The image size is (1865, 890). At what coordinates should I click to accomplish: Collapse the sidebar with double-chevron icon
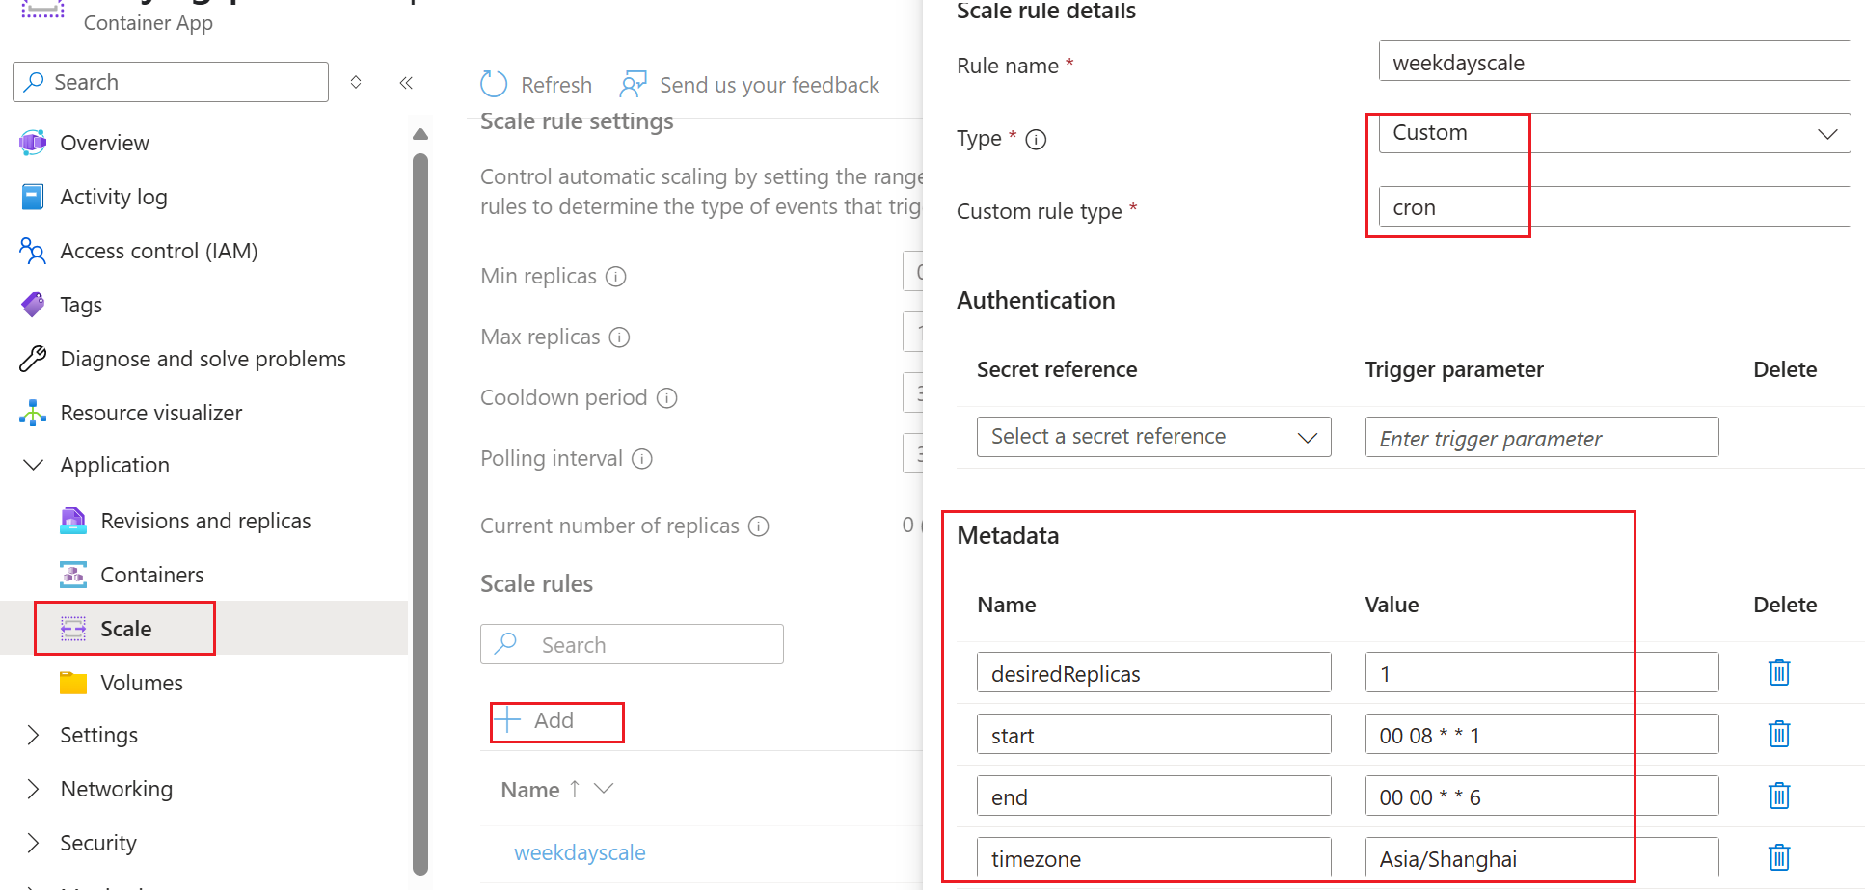(x=406, y=83)
